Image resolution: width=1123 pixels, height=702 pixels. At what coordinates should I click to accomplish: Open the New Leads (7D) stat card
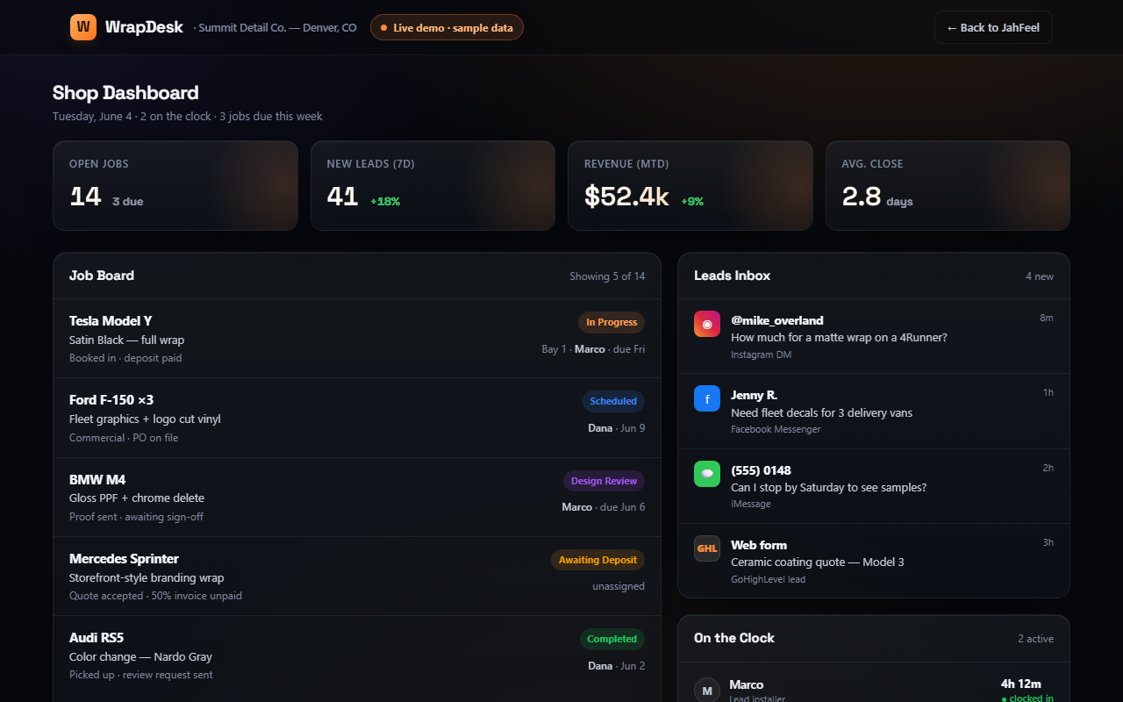[433, 186]
